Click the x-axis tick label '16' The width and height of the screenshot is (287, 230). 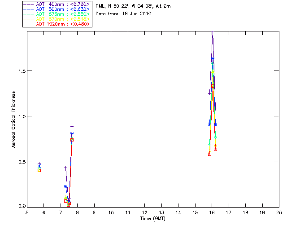coord(212,213)
